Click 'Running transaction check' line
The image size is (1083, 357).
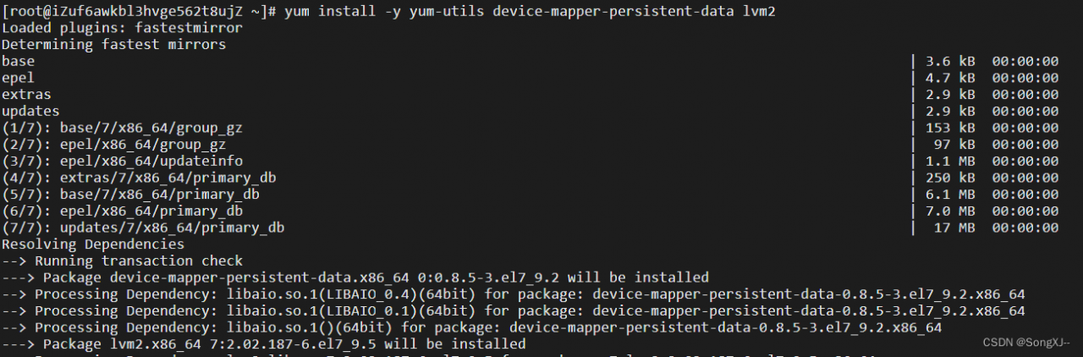pyautogui.click(x=123, y=261)
